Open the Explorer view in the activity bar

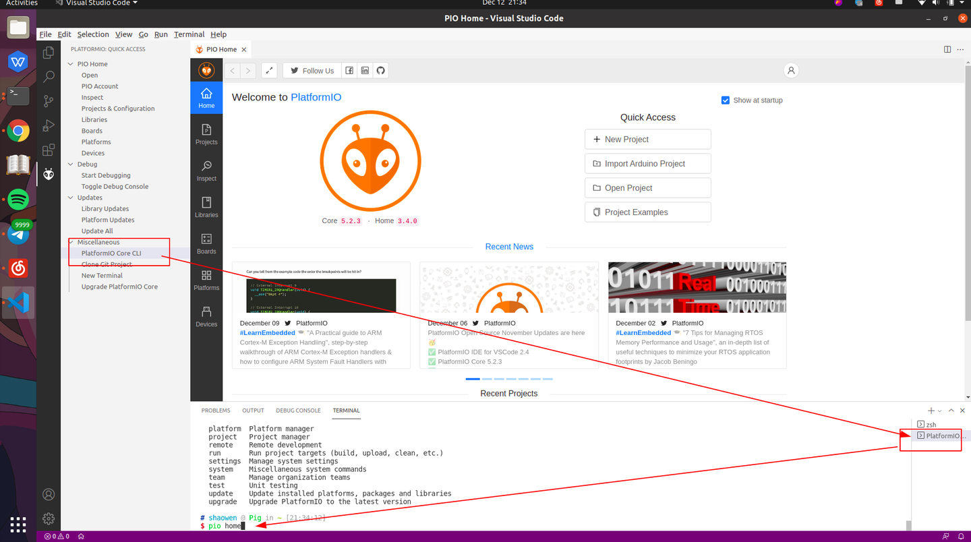coord(49,53)
